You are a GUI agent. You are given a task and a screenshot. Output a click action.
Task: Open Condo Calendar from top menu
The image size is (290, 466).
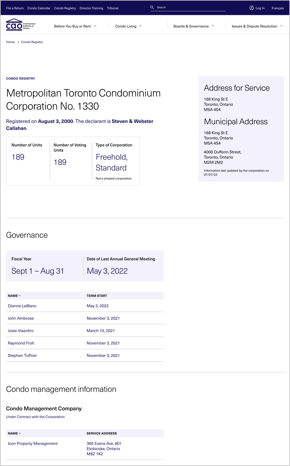point(39,8)
